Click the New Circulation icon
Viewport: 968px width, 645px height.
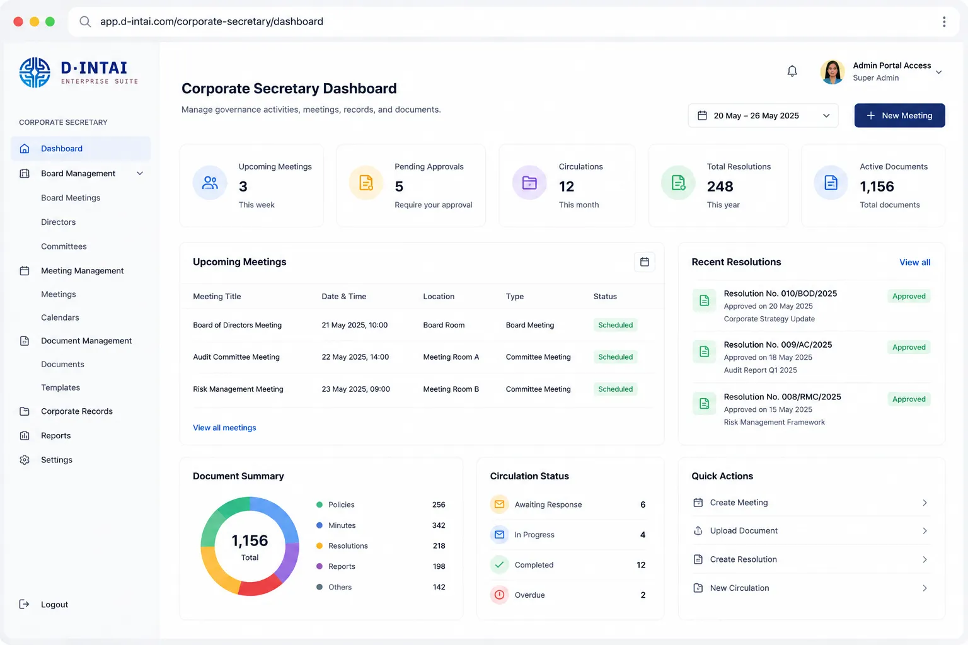(698, 588)
